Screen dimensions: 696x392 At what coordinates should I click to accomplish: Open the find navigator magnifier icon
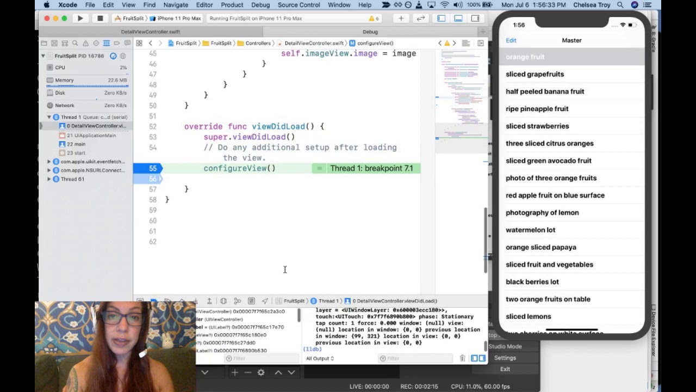click(75, 43)
